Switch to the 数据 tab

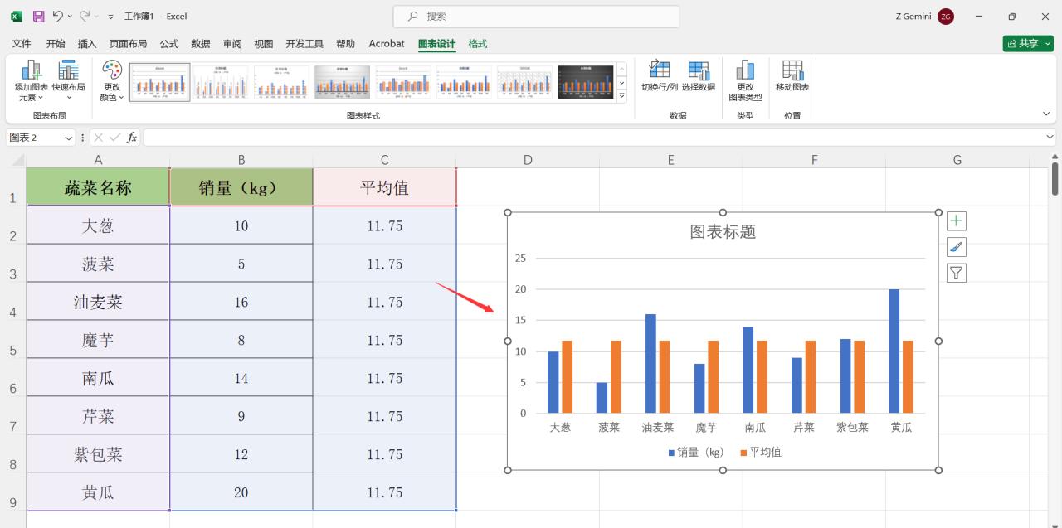click(201, 44)
